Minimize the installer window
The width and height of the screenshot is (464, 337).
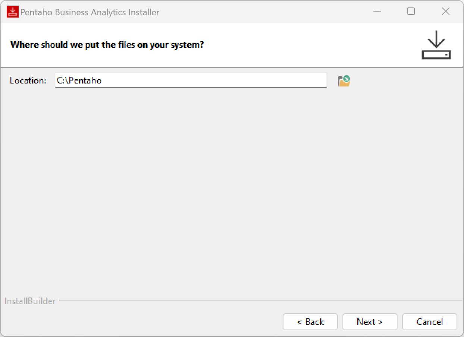[377, 12]
